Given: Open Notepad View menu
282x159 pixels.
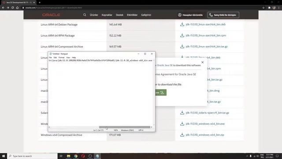Looking at the screenshot, I should [x=68, y=57].
